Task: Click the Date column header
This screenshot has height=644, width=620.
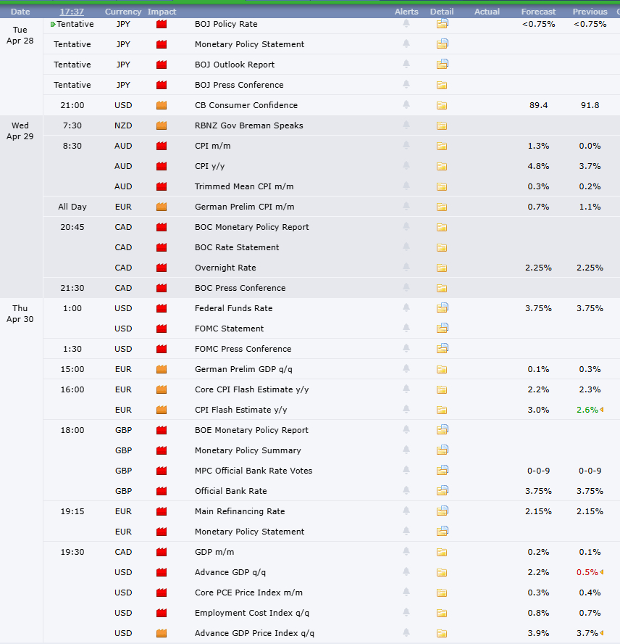Action: click(20, 11)
